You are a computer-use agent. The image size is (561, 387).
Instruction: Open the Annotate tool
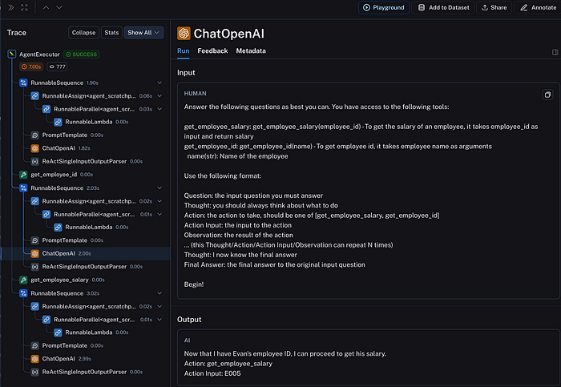point(538,7)
